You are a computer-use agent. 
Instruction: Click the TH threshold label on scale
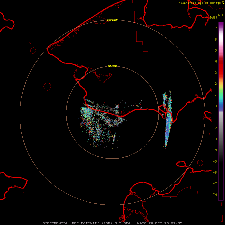pos(215,195)
